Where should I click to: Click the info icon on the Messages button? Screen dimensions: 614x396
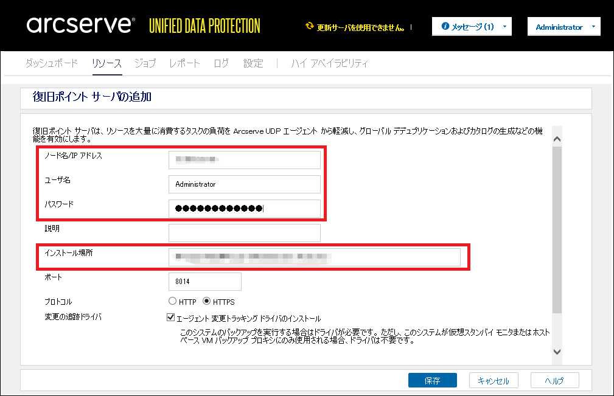click(445, 26)
